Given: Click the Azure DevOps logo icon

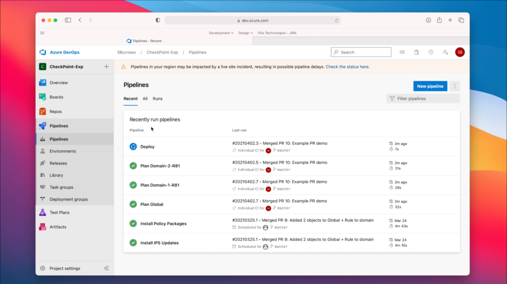Looking at the screenshot, I should point(43,52).
